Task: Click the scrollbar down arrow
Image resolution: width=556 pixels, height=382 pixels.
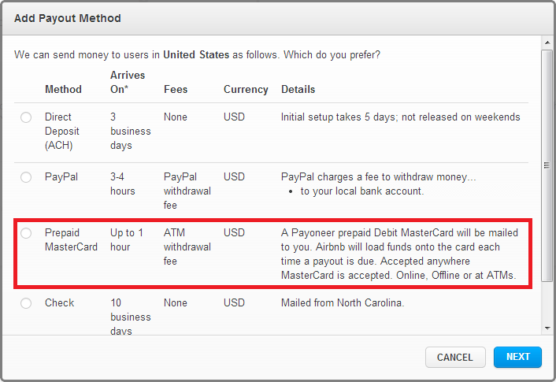Action: pos(547,328)
